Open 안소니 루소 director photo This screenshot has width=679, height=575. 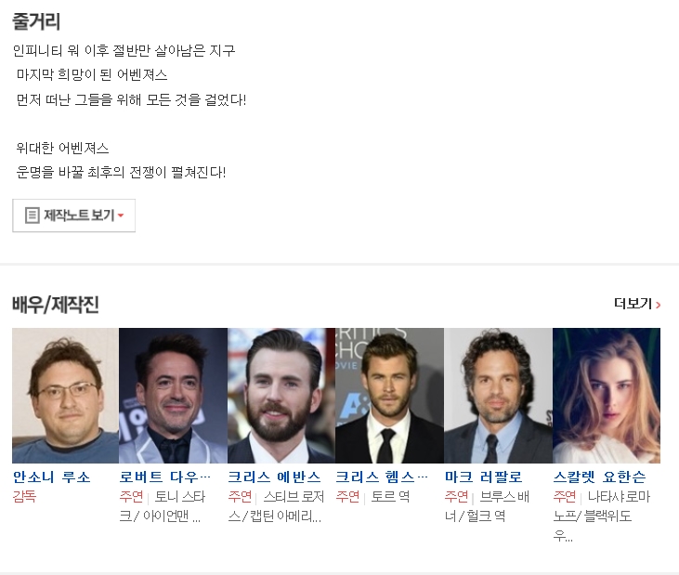65,396
